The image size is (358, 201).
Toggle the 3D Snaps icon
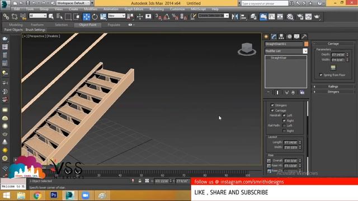(x=158, y=16)
